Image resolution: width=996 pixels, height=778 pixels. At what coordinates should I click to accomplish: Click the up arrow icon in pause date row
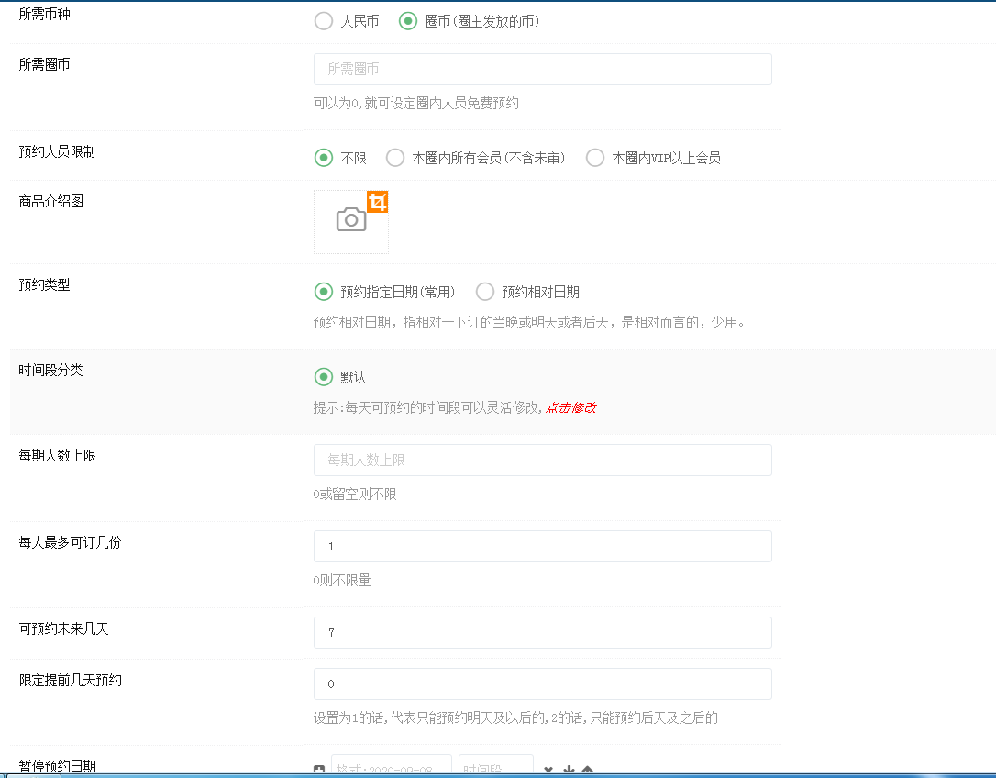[588, 769]
